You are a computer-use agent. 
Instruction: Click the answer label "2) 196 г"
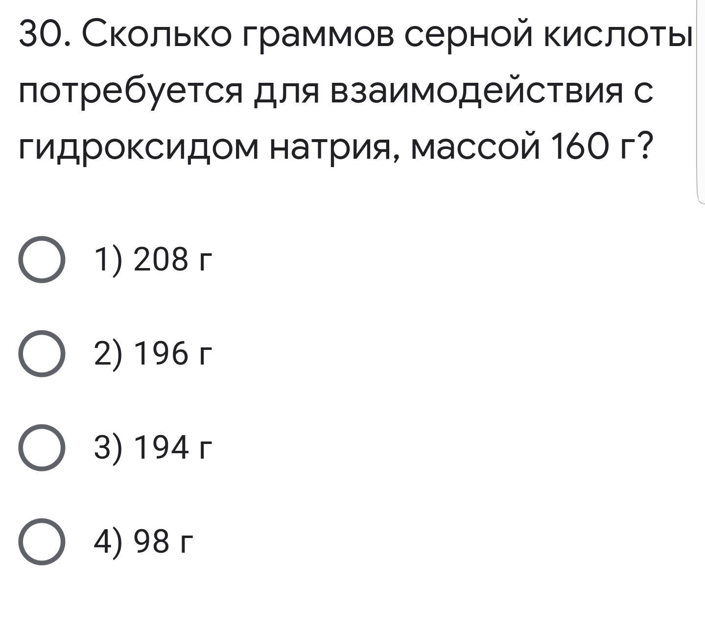(154, 354)
